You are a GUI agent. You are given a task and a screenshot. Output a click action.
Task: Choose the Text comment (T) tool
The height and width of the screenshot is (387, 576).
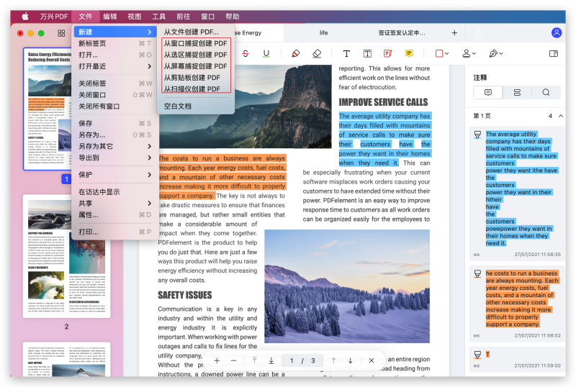[x=346, y=53]
